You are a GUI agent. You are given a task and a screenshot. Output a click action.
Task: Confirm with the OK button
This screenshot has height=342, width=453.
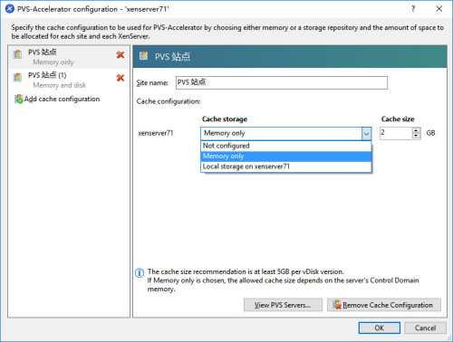click(380, 328)
